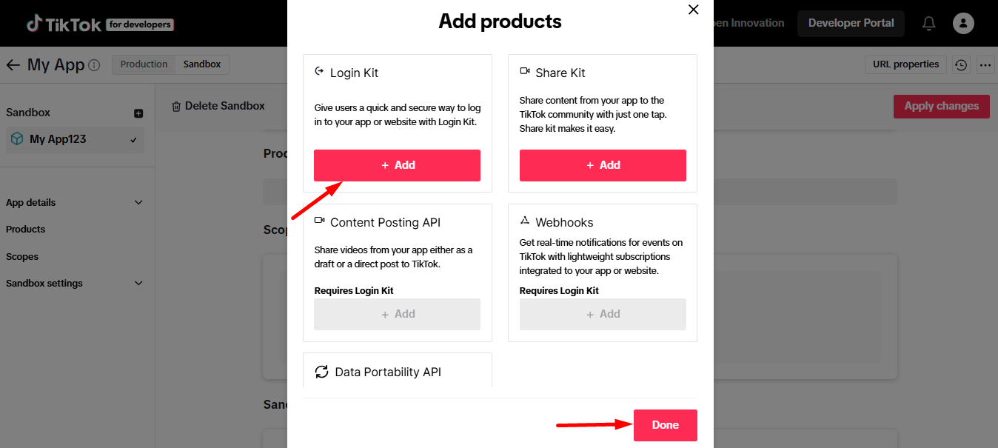Click the Data Portability API sync icon
Screen dimensions: 998x448
point(321,371)
